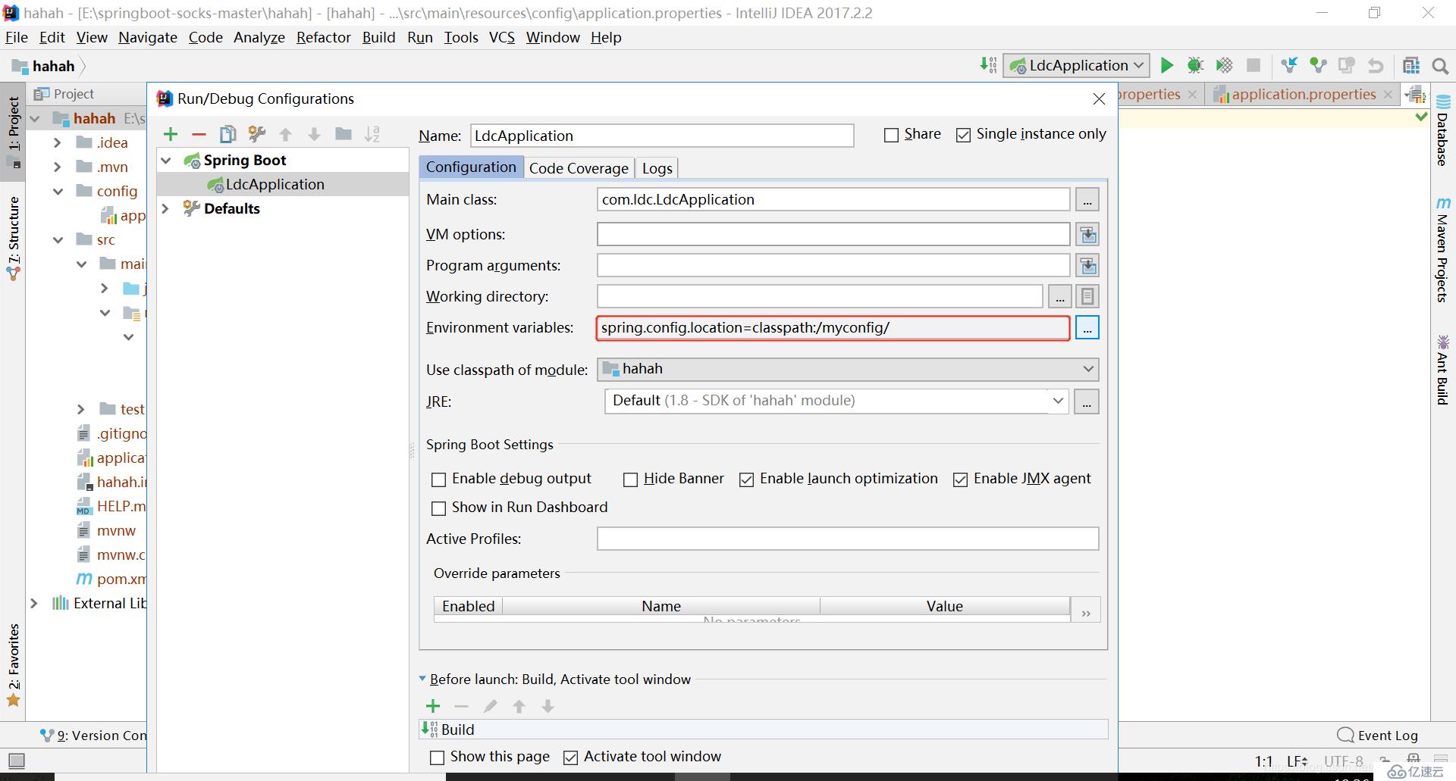Expand External Libraries node
The height and width of the screenshot is (781, 1456).
(34, 604)
